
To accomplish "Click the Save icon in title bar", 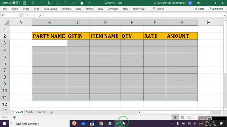I will pyautogui.click(x=25, y=3).
